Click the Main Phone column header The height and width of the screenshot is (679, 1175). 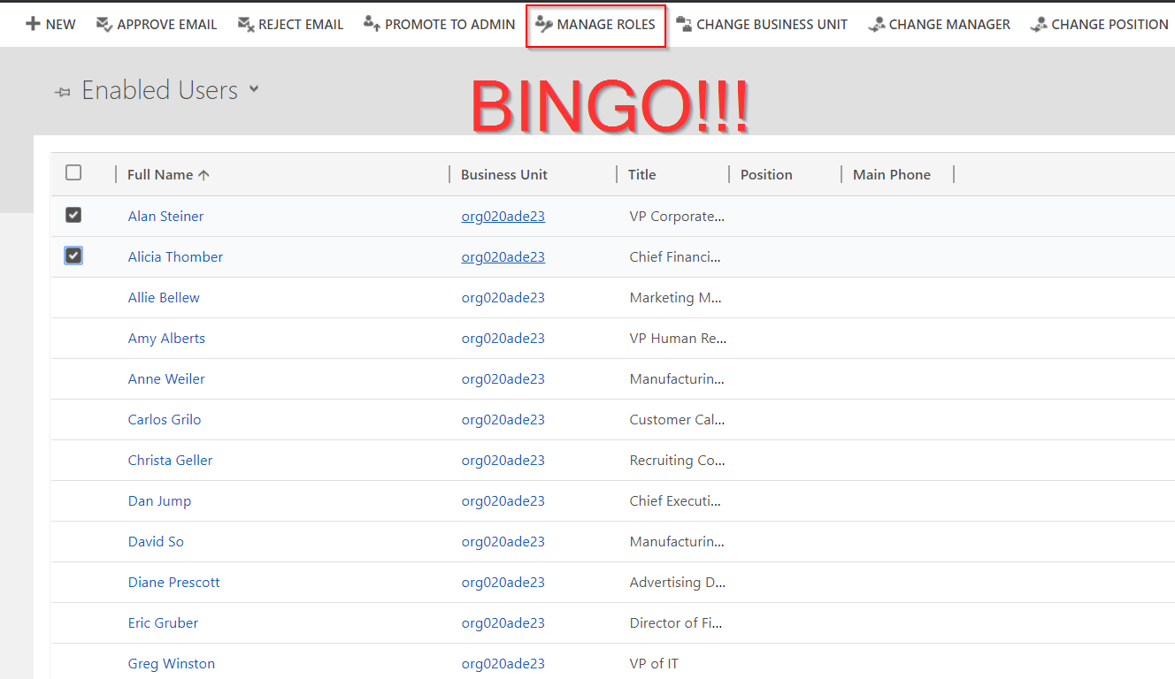point(891,175)
